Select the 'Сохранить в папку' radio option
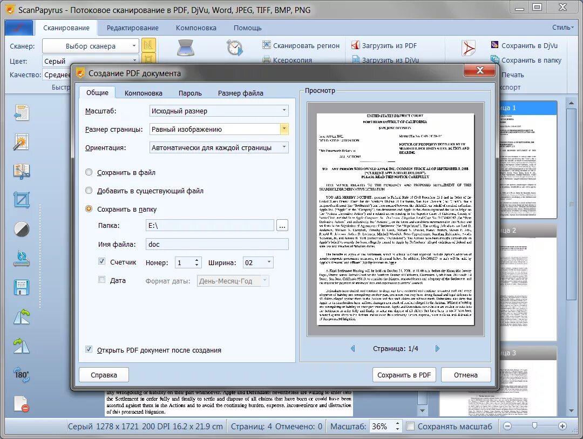Screen dimensions: 583x439 89,209
